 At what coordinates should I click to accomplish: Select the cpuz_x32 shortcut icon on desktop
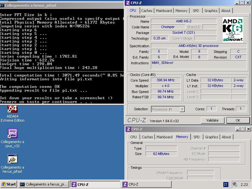pos(13,133)
